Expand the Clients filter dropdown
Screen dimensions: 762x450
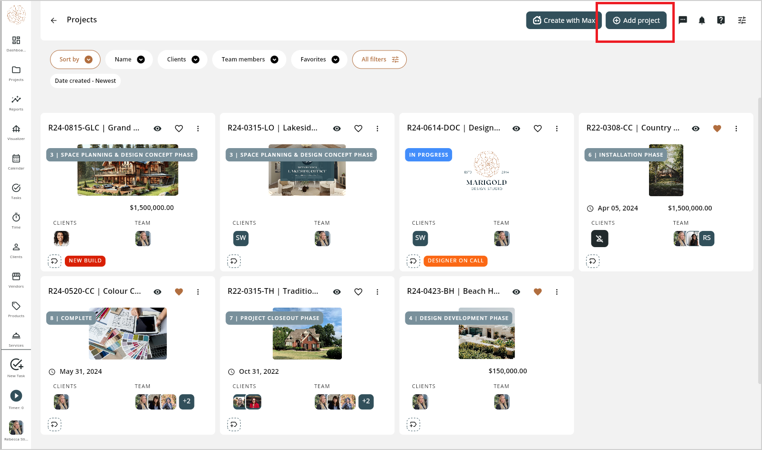[183, 60]
